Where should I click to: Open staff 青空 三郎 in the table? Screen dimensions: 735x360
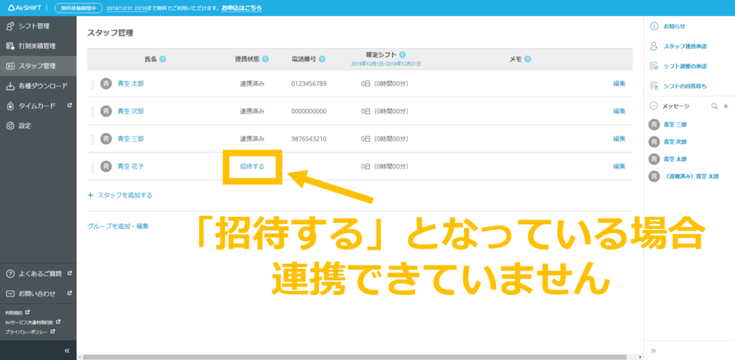pos(131,139)
